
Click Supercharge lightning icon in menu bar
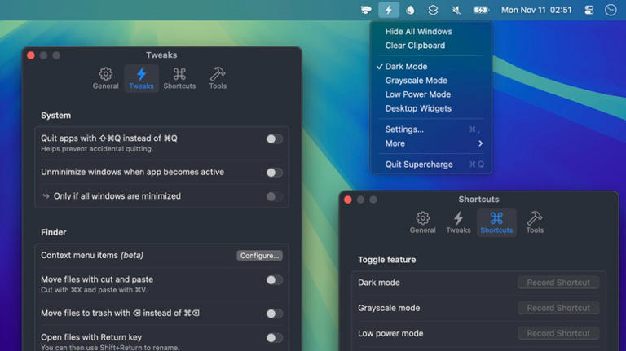[389, 10]
